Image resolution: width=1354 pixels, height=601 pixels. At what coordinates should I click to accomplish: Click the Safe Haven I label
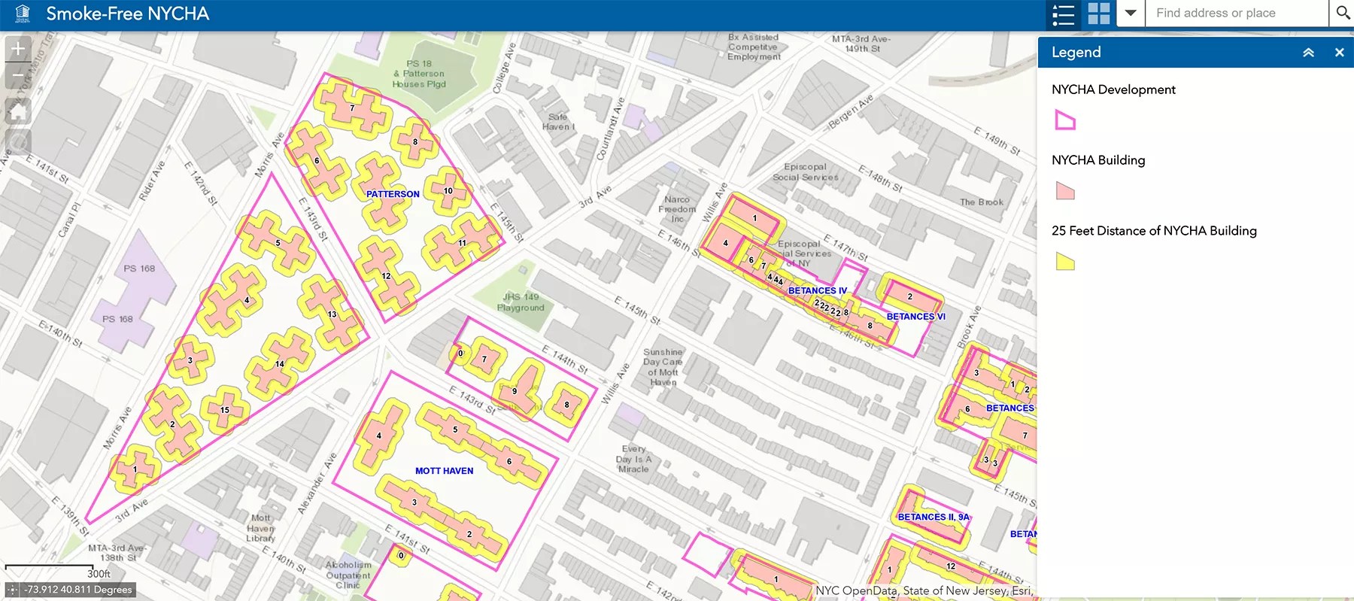pyautogui.click(x=558, y=122)
